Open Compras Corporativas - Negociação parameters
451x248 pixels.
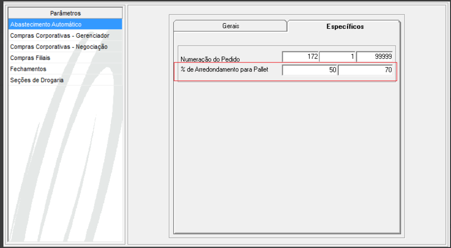[65, 47]
